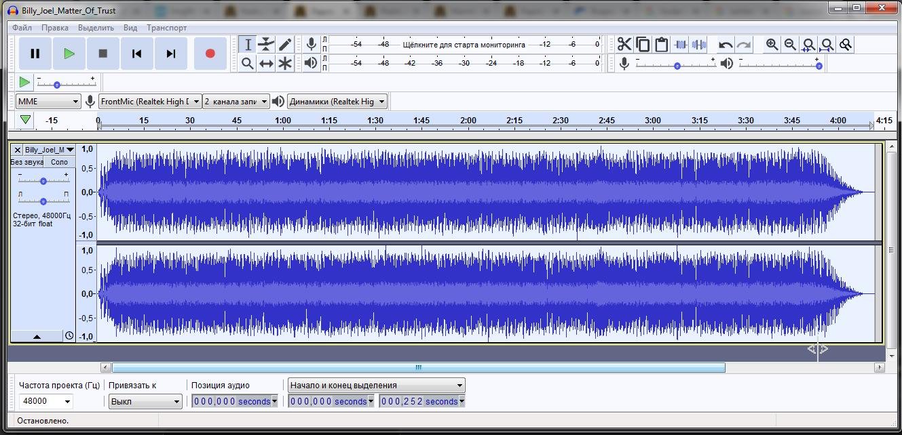Click the meter to start monitoring
This screenshot has height=435, width=902.
coord(464,45)
